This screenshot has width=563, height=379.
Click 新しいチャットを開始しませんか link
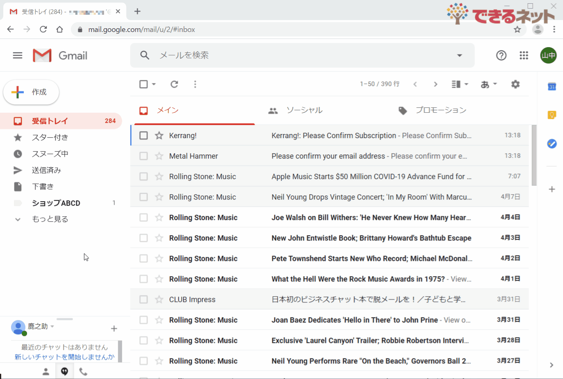pos(64,357)
